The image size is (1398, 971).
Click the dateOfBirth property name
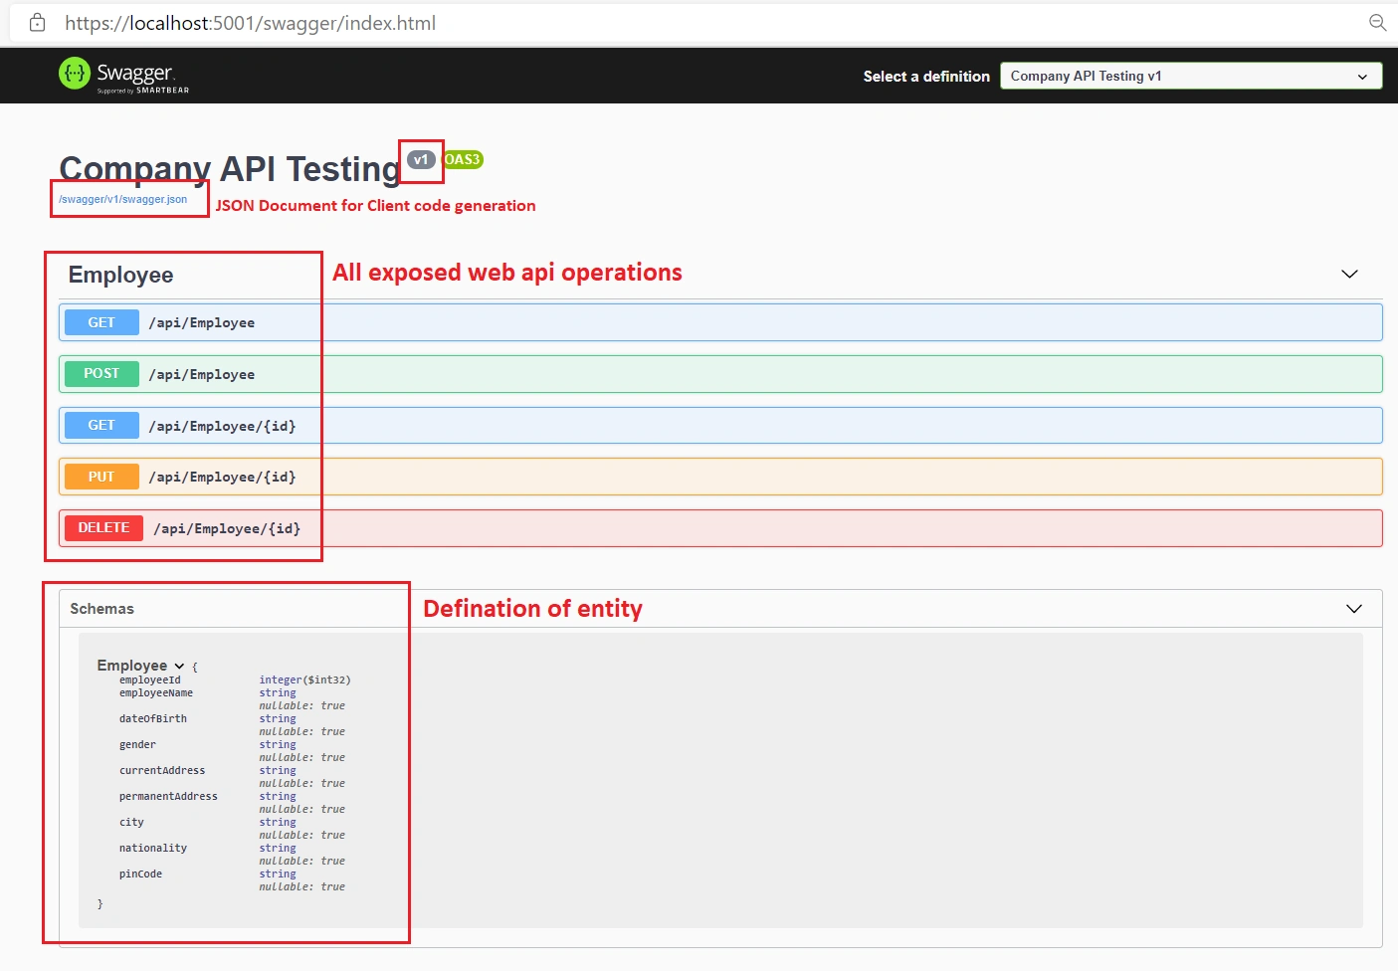(x=153, y=719)
